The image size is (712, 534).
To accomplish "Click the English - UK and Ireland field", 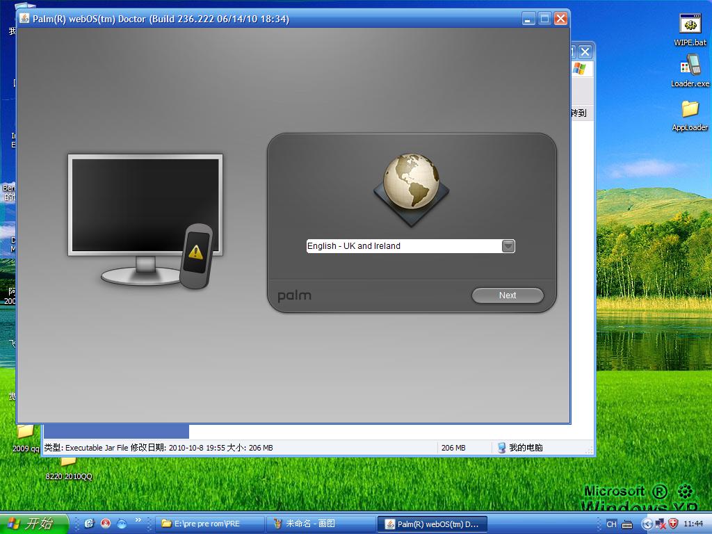I will 403,246.
